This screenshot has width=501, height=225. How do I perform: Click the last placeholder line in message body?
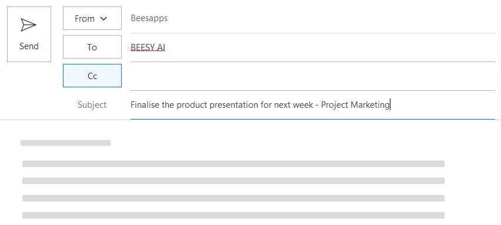[x=233, y=215]
